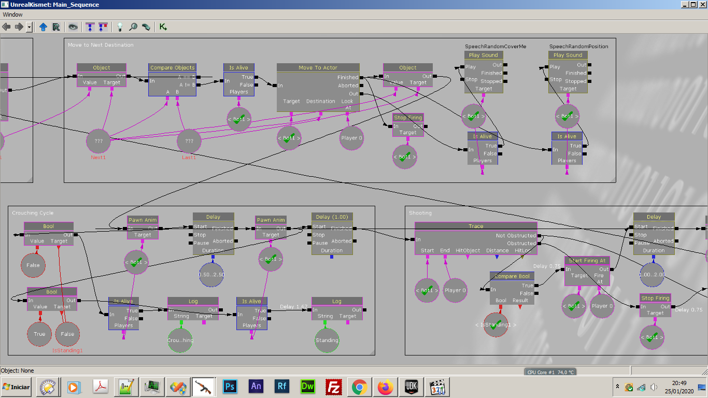This screenshot has width=708, height=398.
Task: Click the green K icon in toolbar
Action: (x=163, y=27)
